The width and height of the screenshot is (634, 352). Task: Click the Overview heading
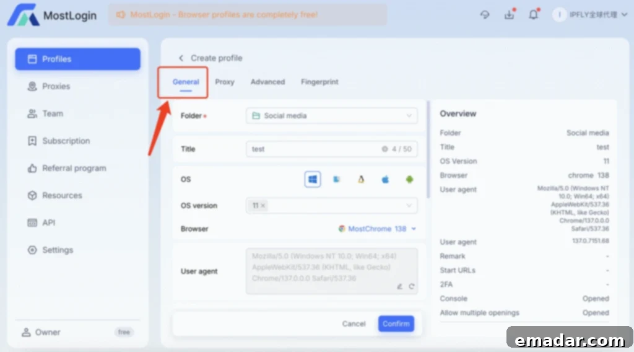coord(458,113)
